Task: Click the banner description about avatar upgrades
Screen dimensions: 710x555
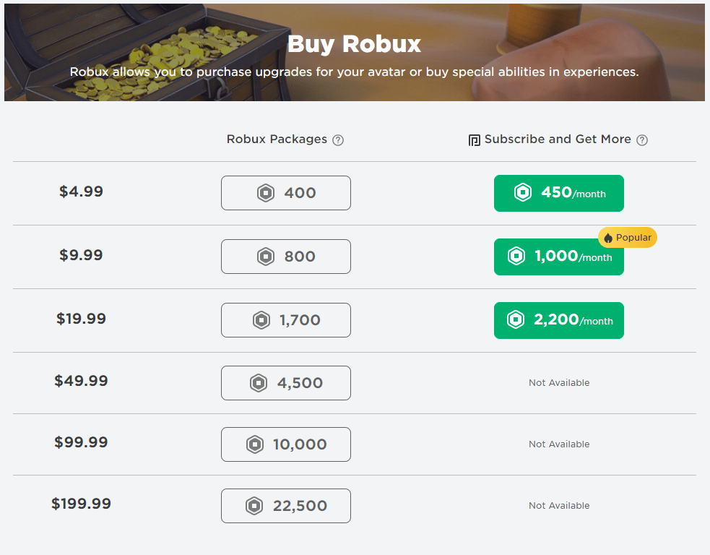Action: click(x=354, y=72)
